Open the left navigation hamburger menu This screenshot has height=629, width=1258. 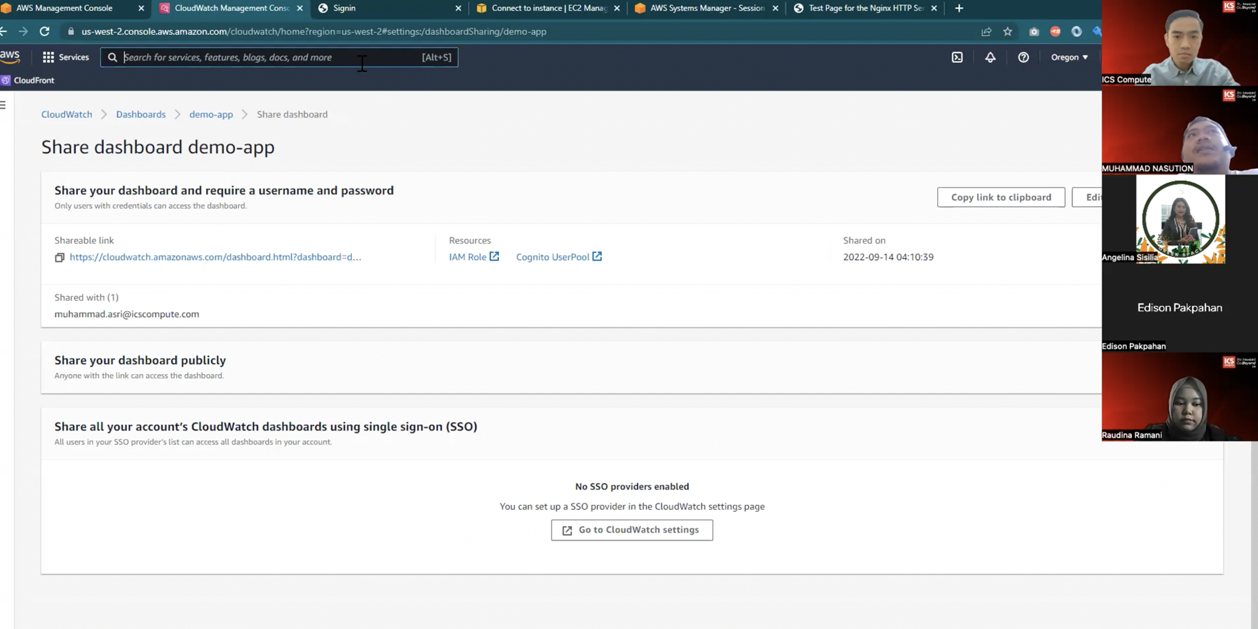(3, 105)
